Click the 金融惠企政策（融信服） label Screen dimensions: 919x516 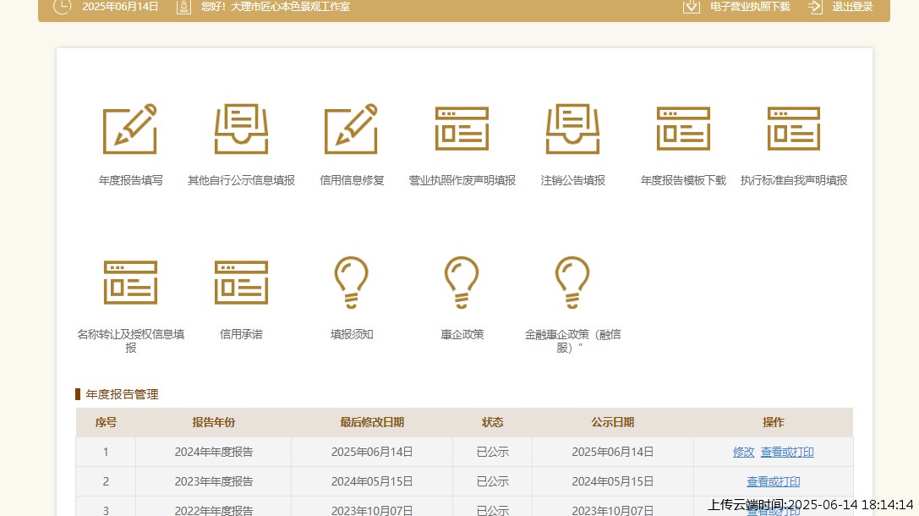point(572,341)
